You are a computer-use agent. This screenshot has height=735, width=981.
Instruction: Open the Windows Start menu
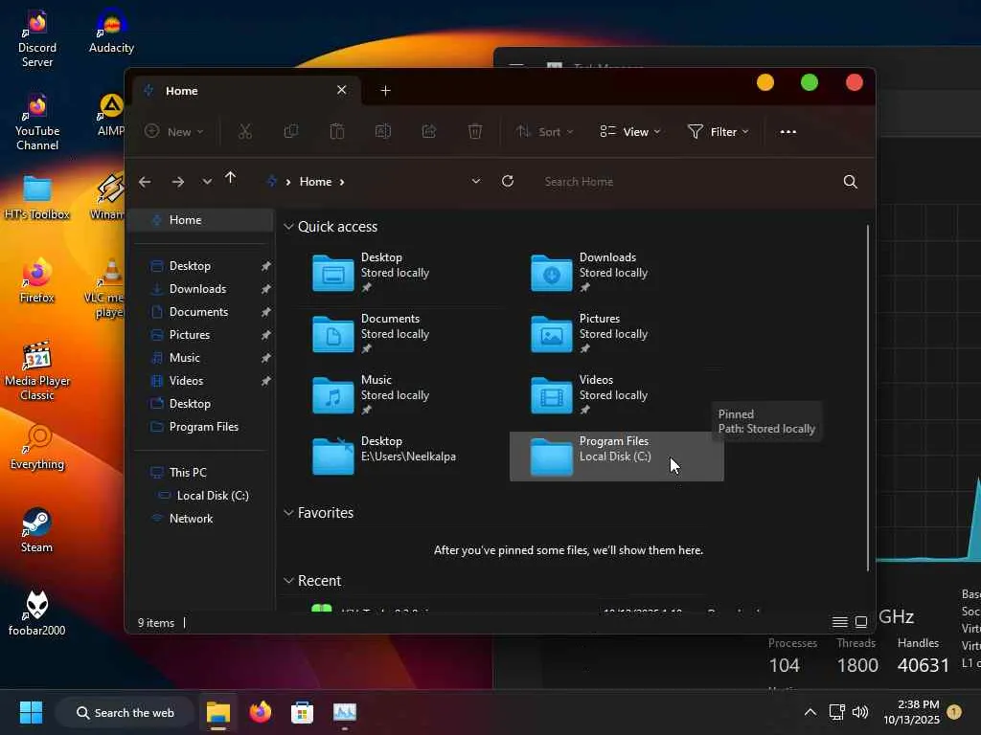tap(31, 712)
